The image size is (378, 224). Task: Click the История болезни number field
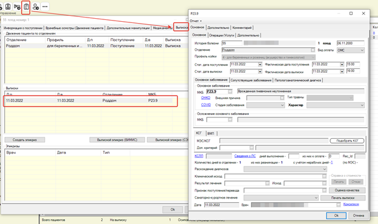tap(231, 44)
